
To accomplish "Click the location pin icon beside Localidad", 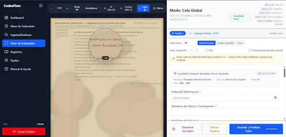I will (x=175, y=73).
